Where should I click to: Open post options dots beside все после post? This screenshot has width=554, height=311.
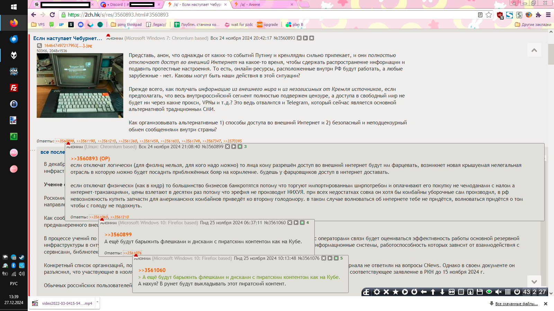(x=33, y=150)
